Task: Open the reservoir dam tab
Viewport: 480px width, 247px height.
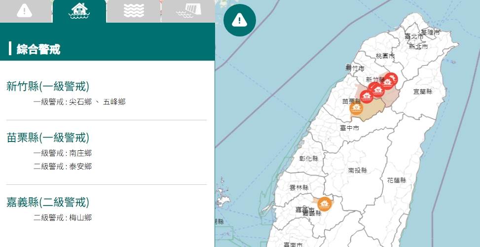Action: pos(188,11)
